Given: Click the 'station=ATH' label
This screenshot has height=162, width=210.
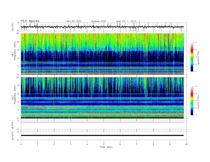Looking at the screenshot, I should [98, 21].
